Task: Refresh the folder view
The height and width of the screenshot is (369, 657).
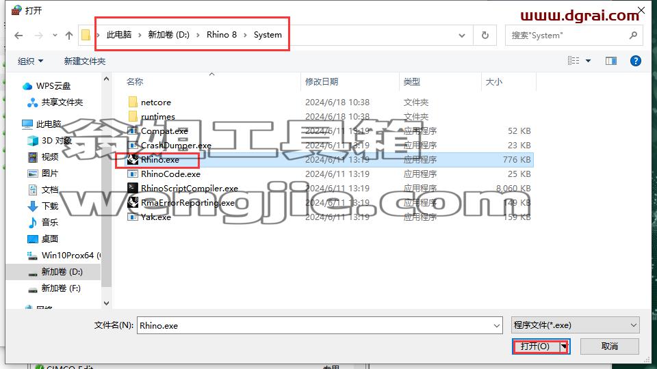Action: (485, 36)
